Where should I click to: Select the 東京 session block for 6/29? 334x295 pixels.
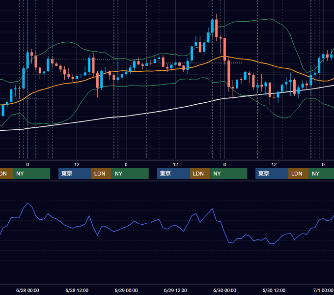(x=173, y=174)
